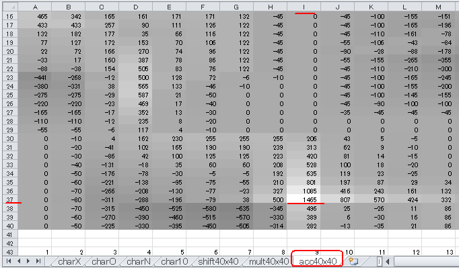Click horizontal scrollbar left arrow
Image resolution: width=459 pixels, height=268 pixels.
[x=388, y=261]
